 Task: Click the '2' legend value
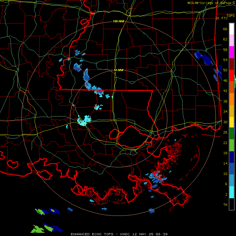coord(226,195)
